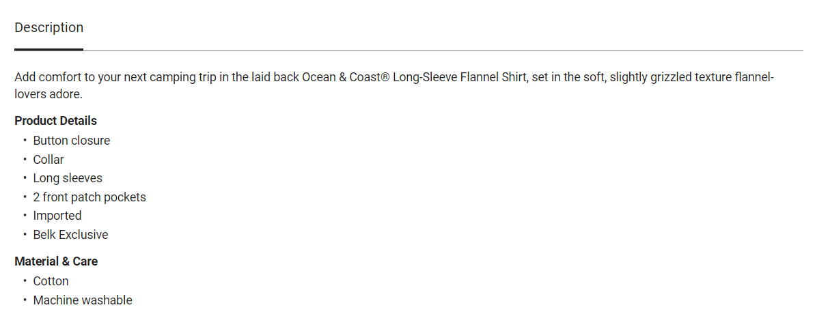Click the bullet point before 'Cotton'
Screen dimensions: 815x329
pyautogui.click(x=25, y=281)
